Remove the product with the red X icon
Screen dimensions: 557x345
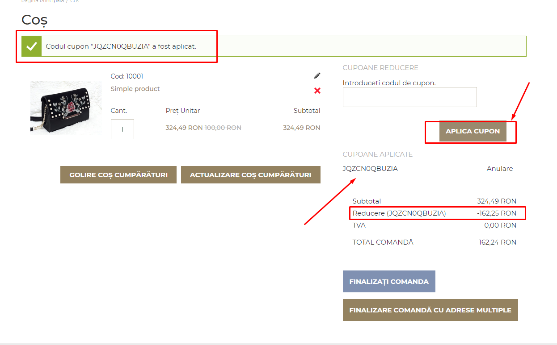(x=317, y=91)
